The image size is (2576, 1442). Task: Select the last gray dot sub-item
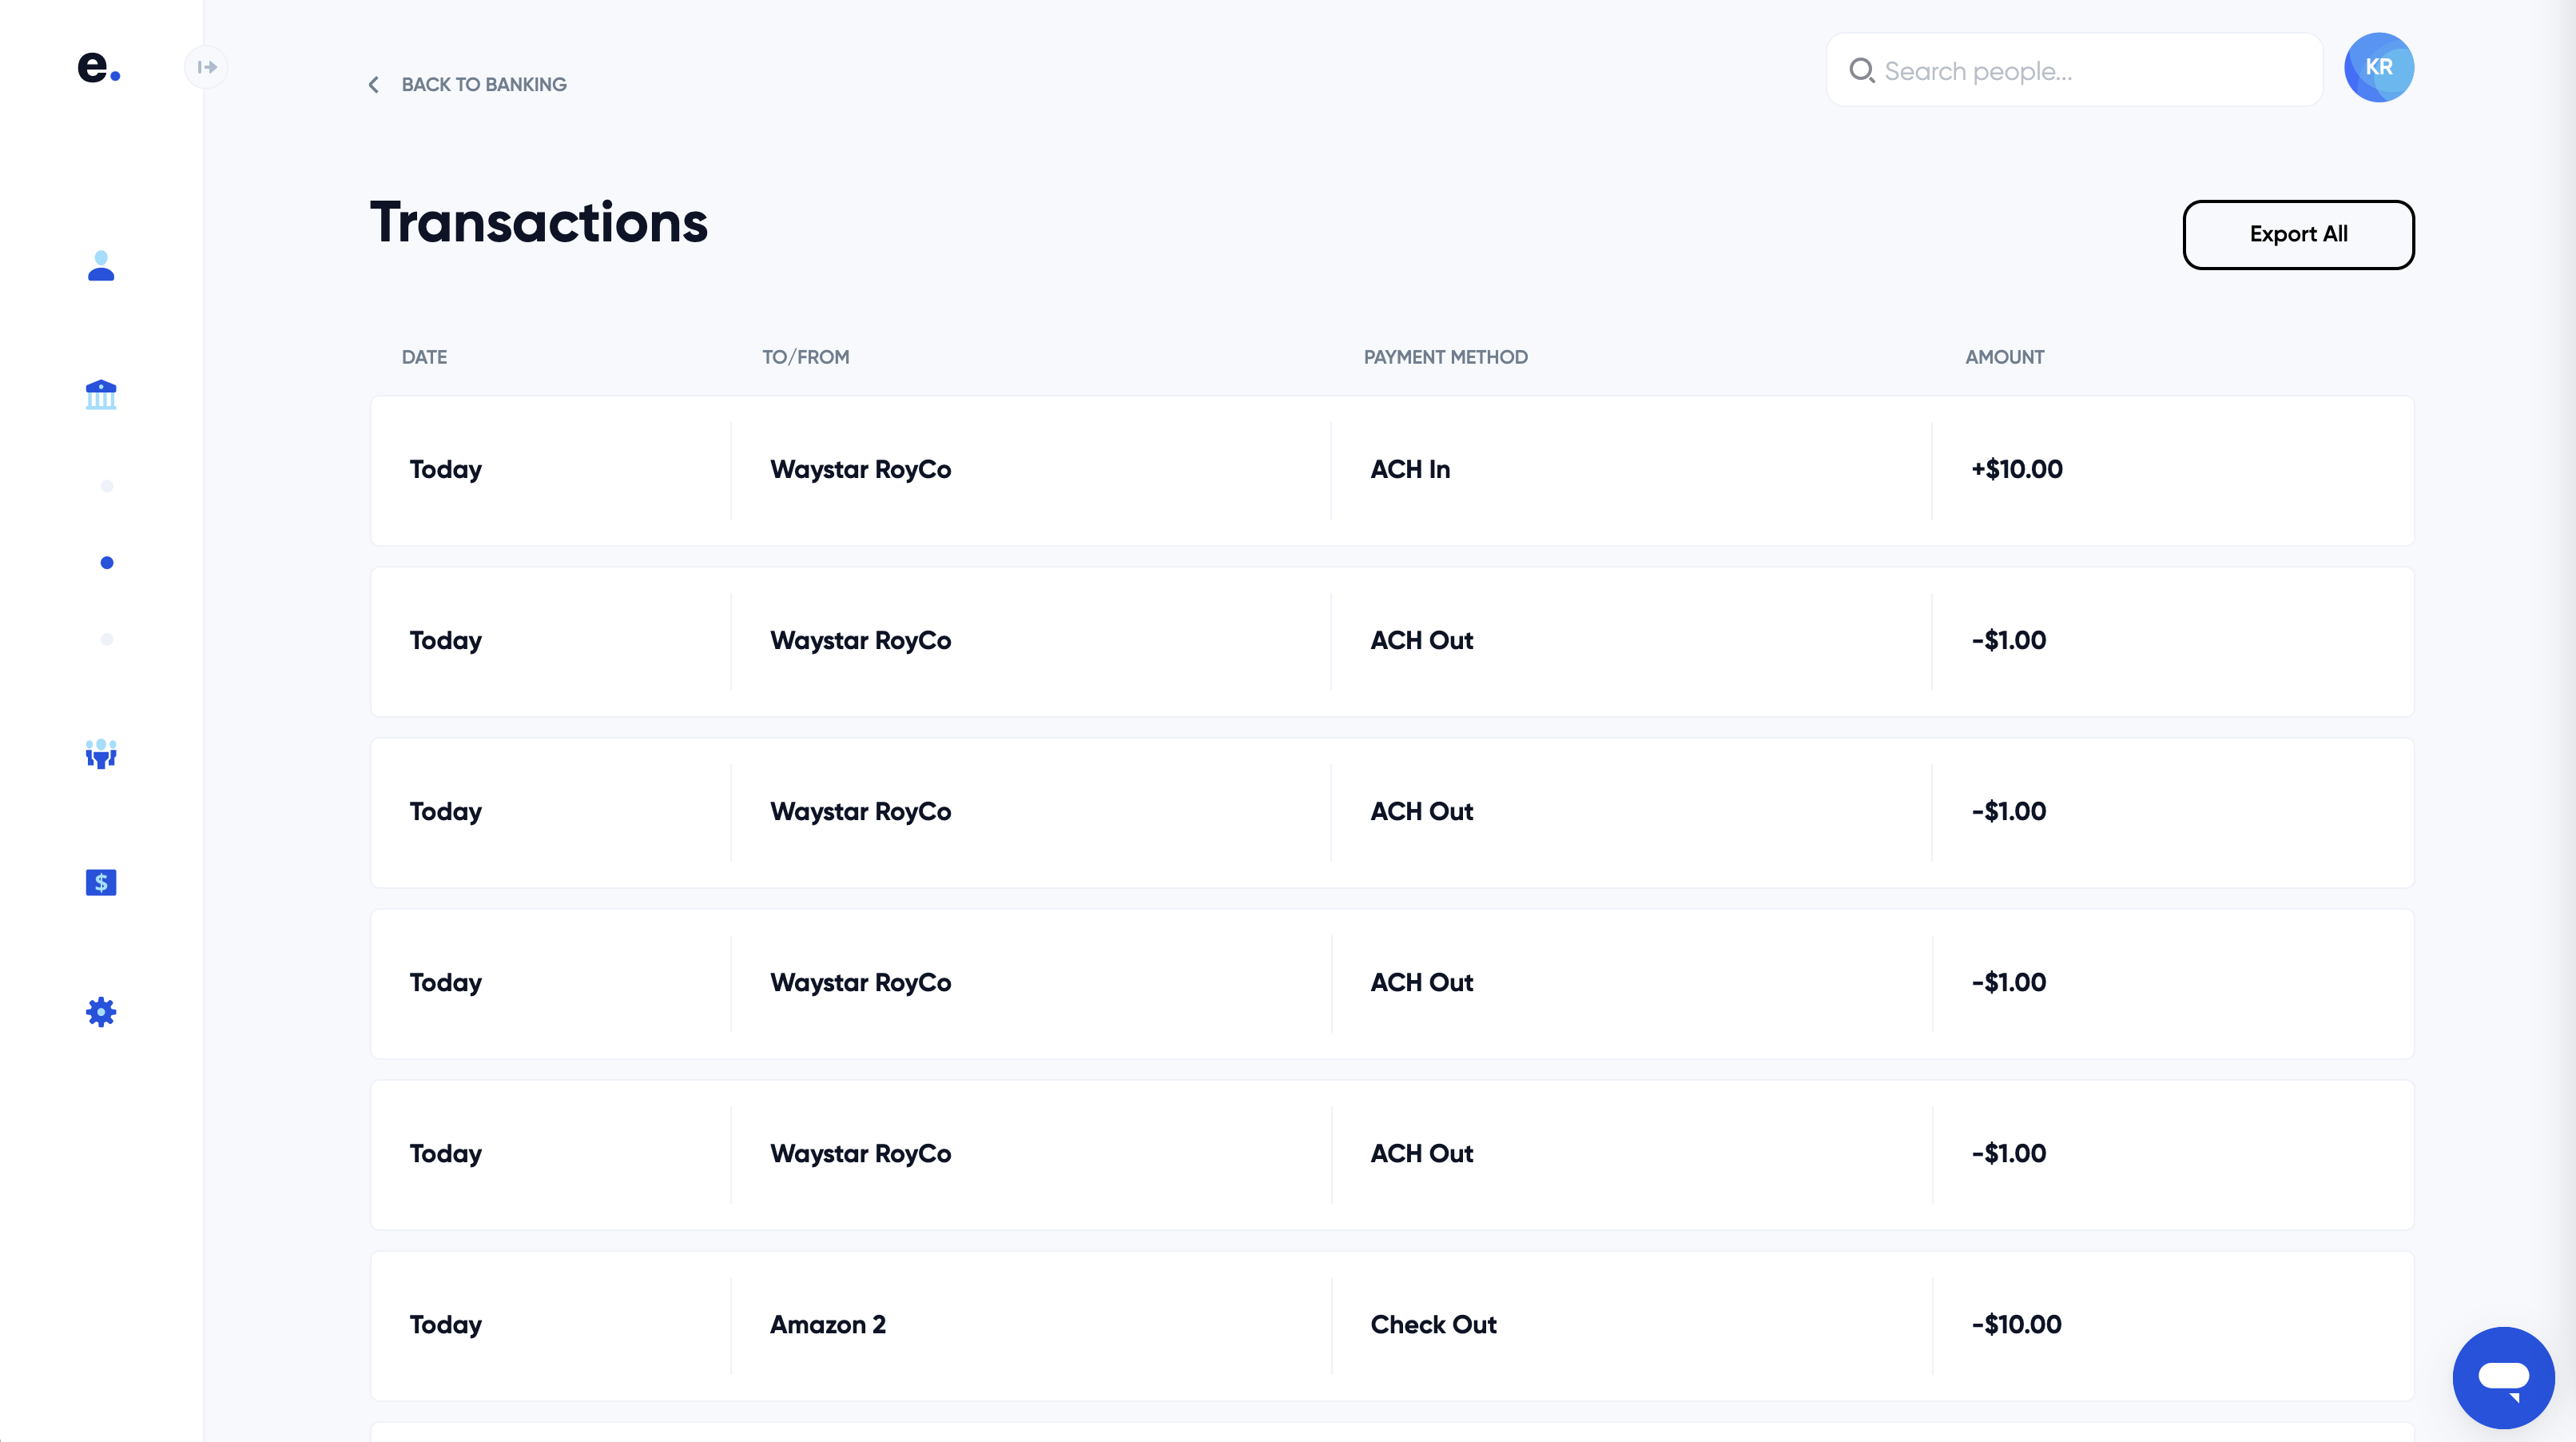point(107,639)
